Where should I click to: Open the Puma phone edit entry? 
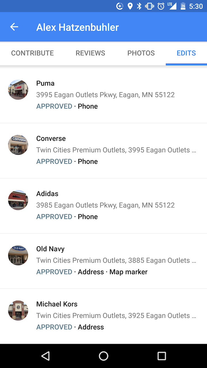[x=103, y=95]
